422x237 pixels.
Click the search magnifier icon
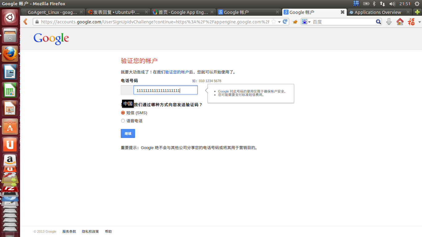(x=378, y=22)
